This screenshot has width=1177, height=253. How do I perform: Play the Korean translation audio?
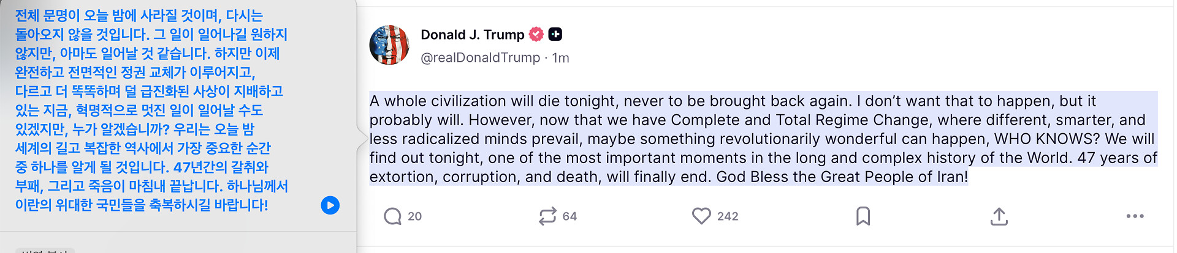tap(330, 205)
